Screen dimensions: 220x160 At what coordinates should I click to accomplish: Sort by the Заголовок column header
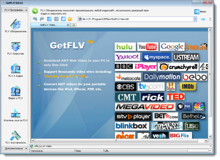(52, 151)
